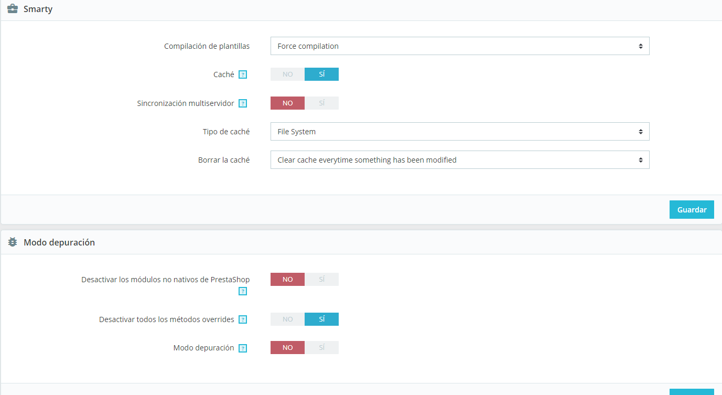
Task: Set Sincronización multiservidor to SÍ
Action: 321,103
